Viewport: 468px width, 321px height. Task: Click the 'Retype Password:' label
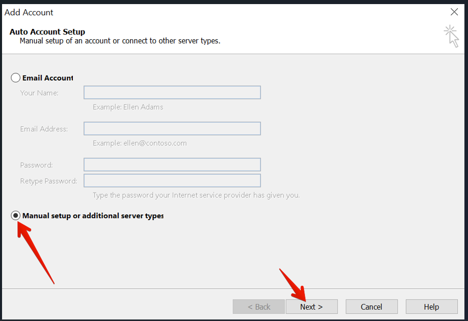[x=48, y=181]
